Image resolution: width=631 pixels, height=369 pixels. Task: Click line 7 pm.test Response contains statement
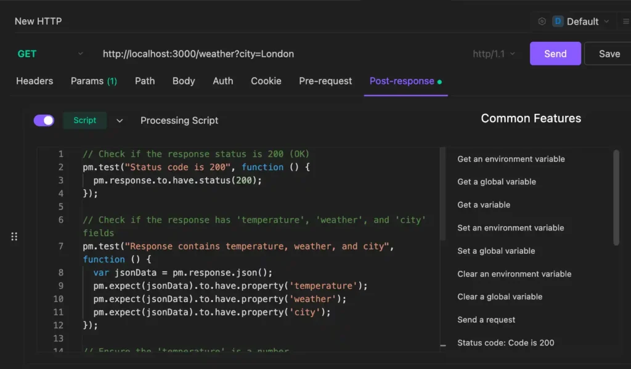click(x=238, y=253)
